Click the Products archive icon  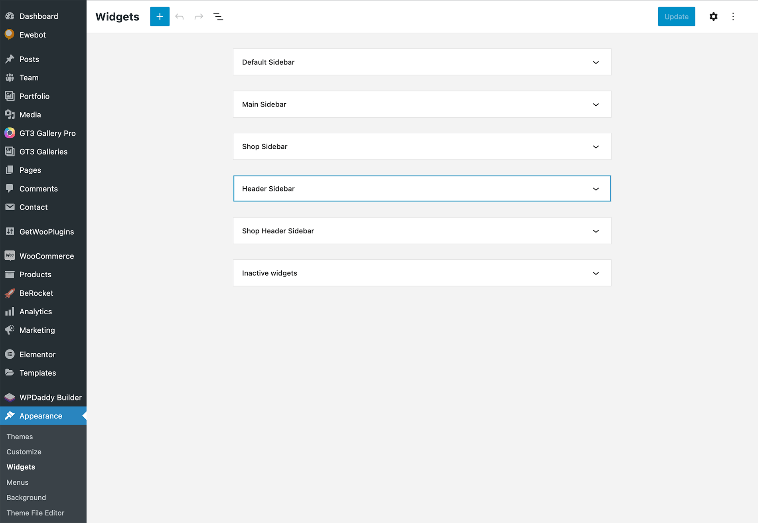(10, 274)
